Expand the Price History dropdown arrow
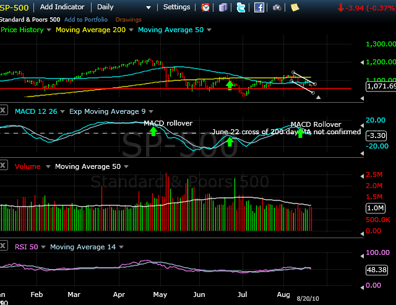The image size is (396, 305). coord(49,30)
